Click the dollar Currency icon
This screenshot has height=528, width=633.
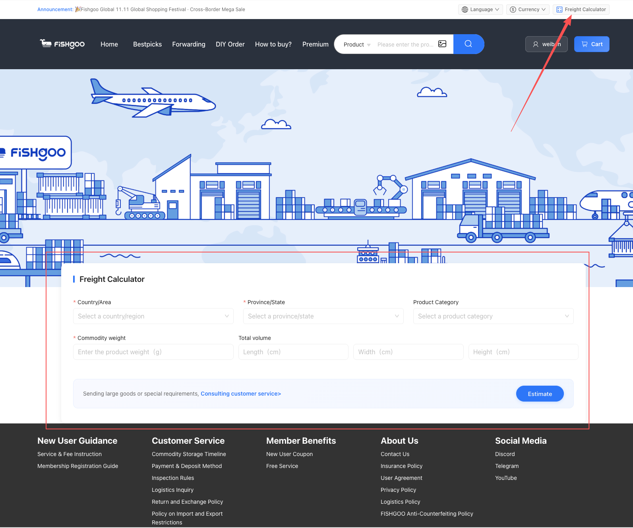pos(513,10)
